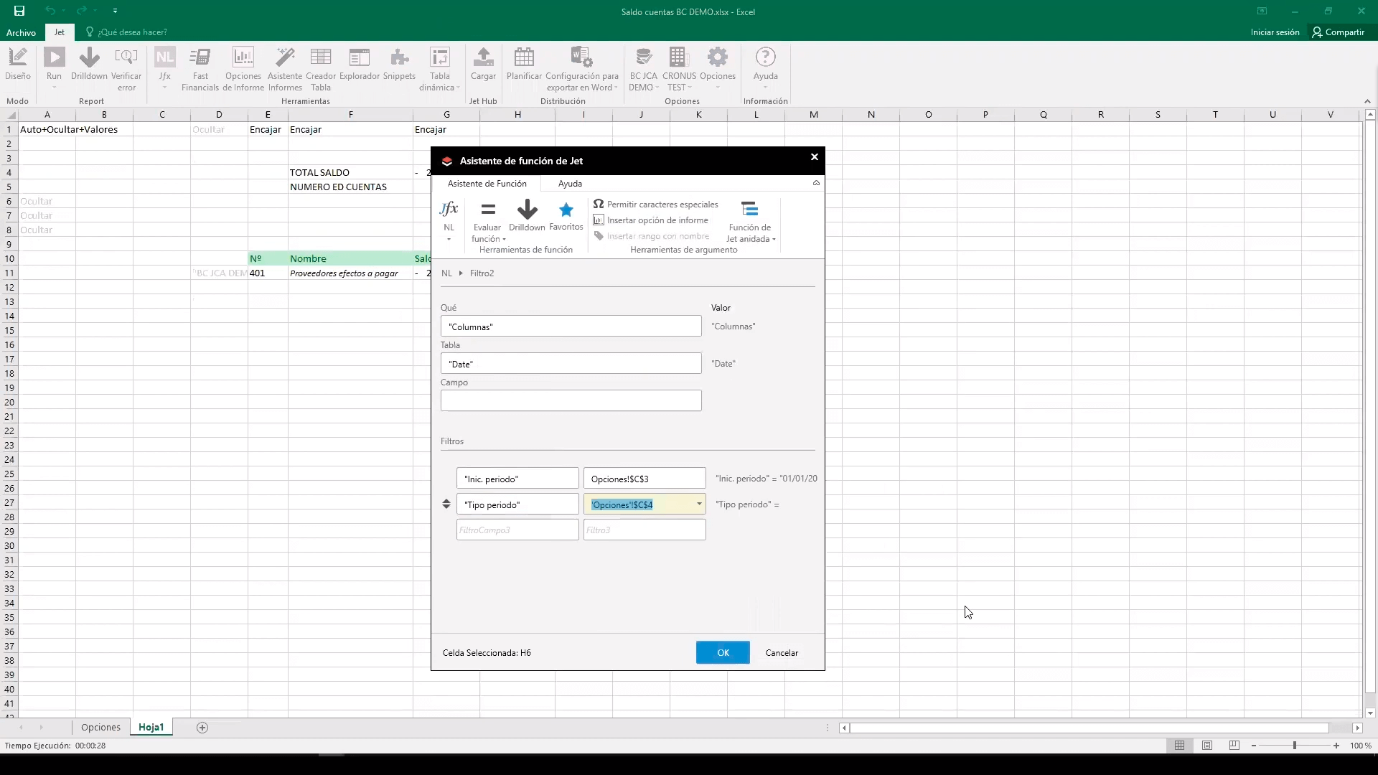Open the Opciones sheet tab

[100, 727]
